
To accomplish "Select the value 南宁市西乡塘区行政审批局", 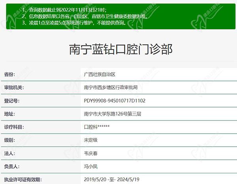I will click(111, 88).
